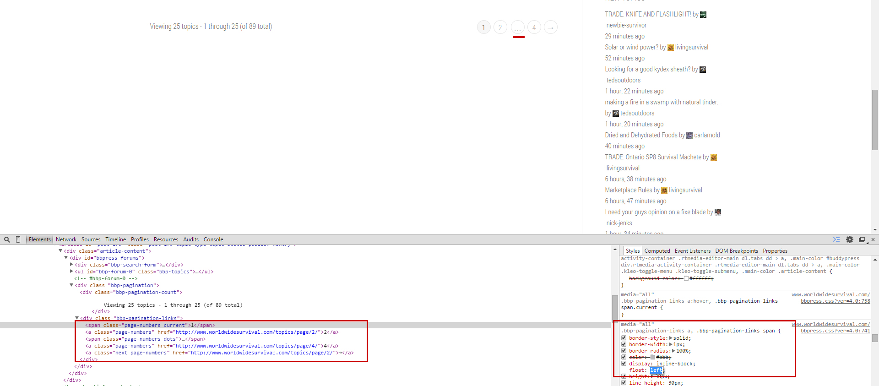Expand the bbp-search-form div node
Viewport: 879px width, 386px height.
(x=71, y=265)
